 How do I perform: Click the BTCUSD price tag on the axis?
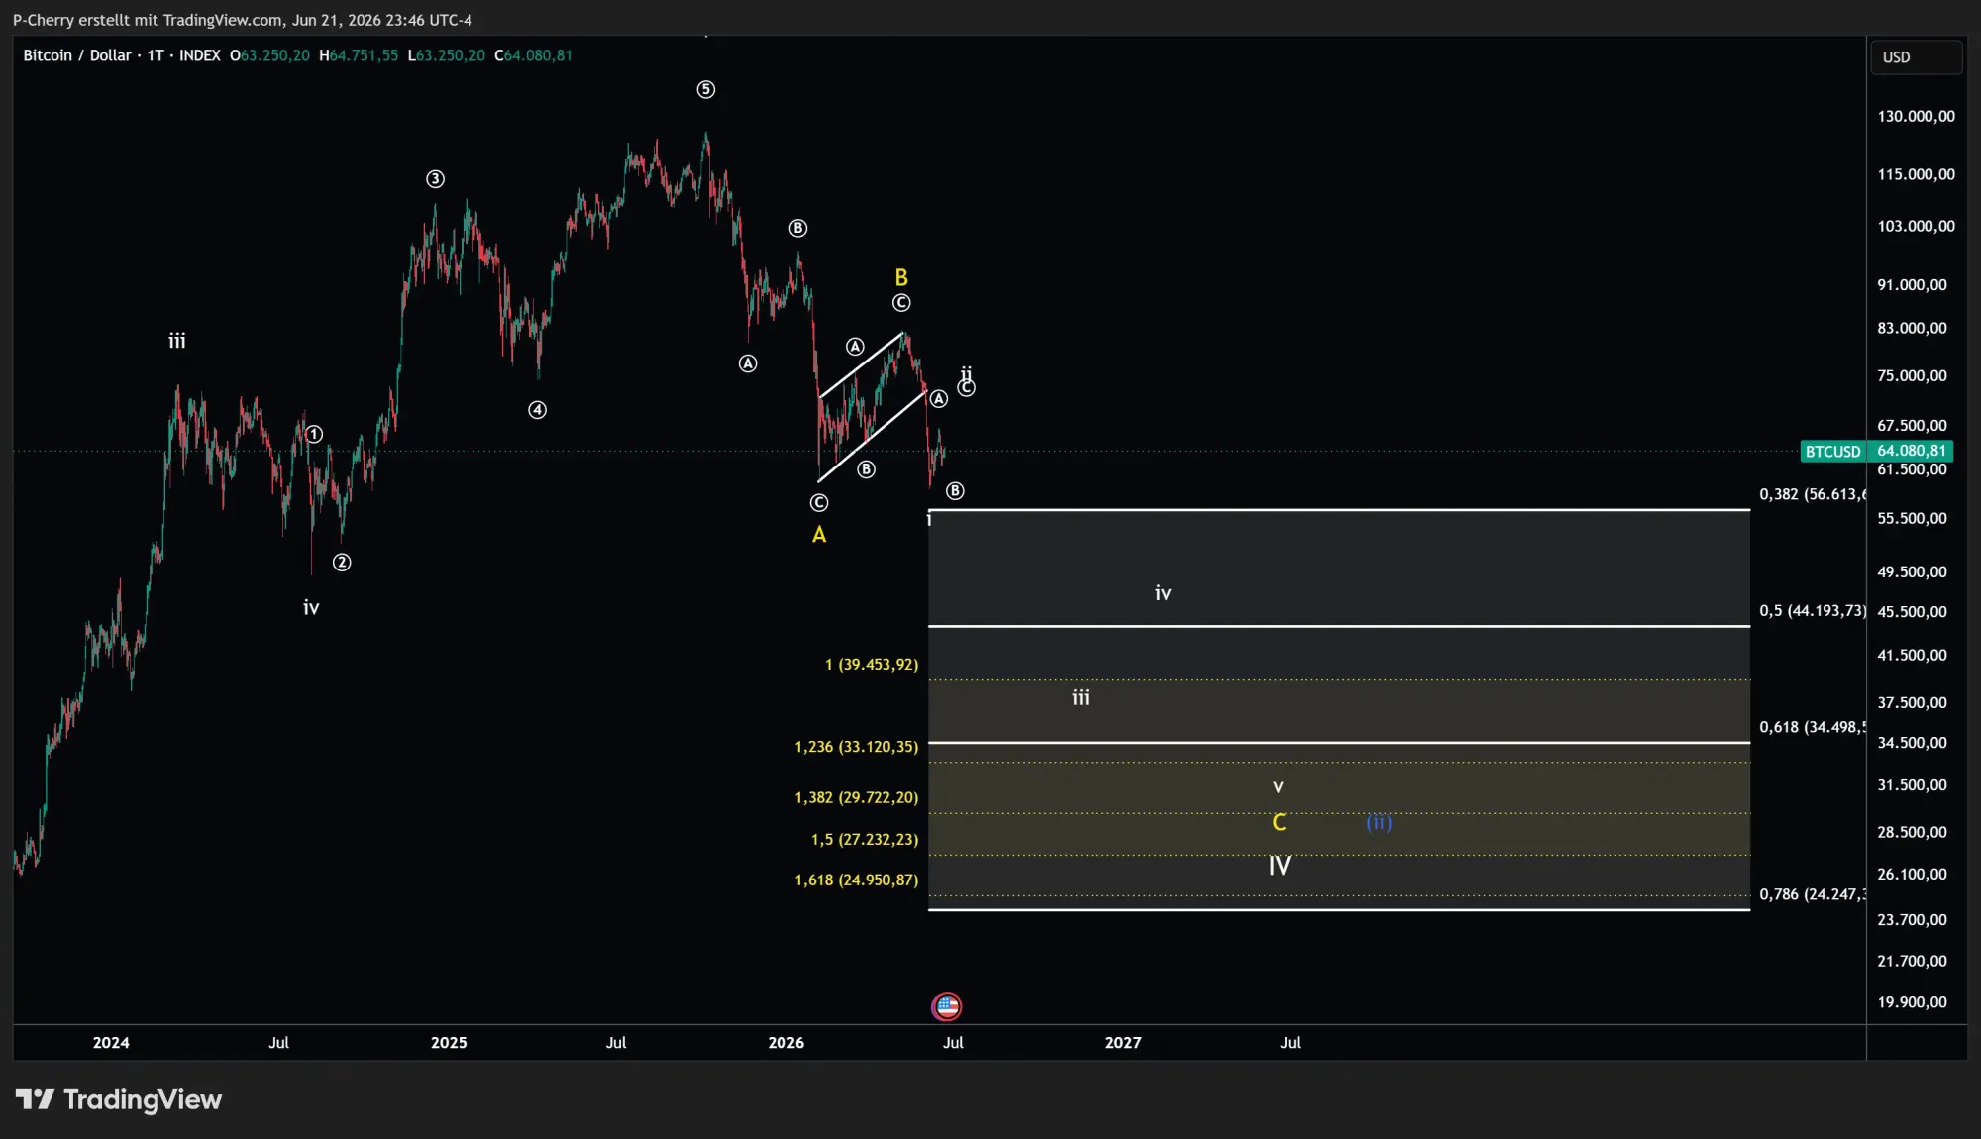tap(1832, 452)
